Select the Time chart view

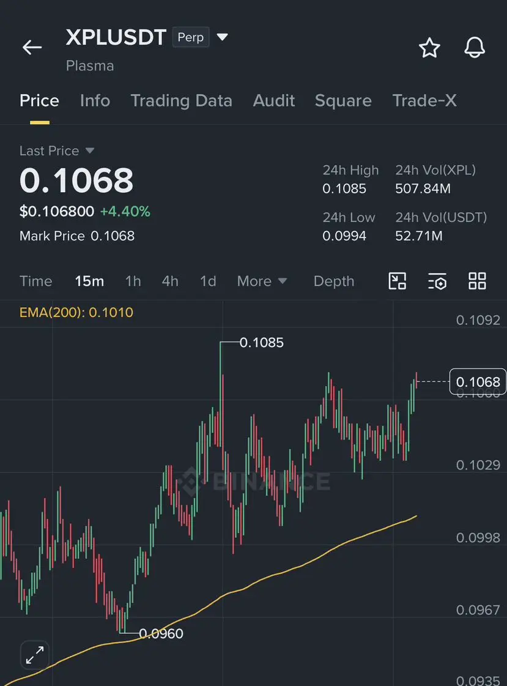pos(36,281)
